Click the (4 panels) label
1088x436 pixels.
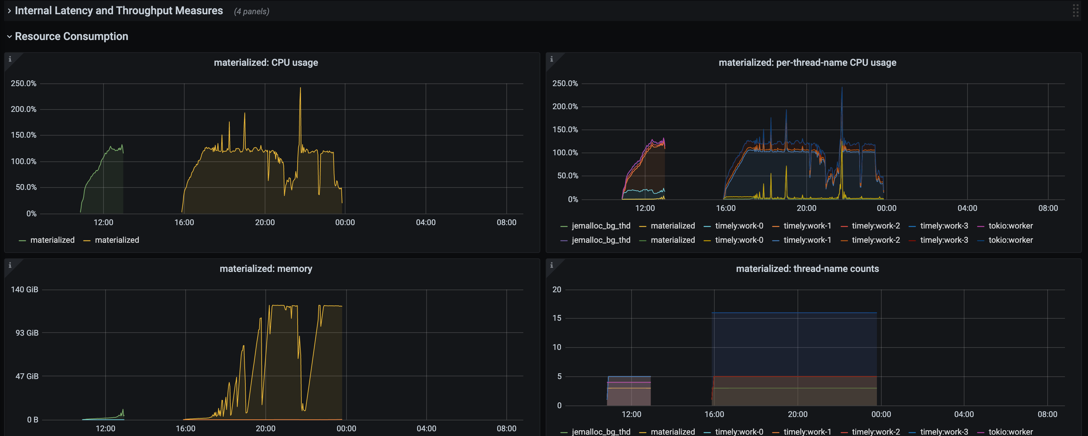tap(251, 12)
